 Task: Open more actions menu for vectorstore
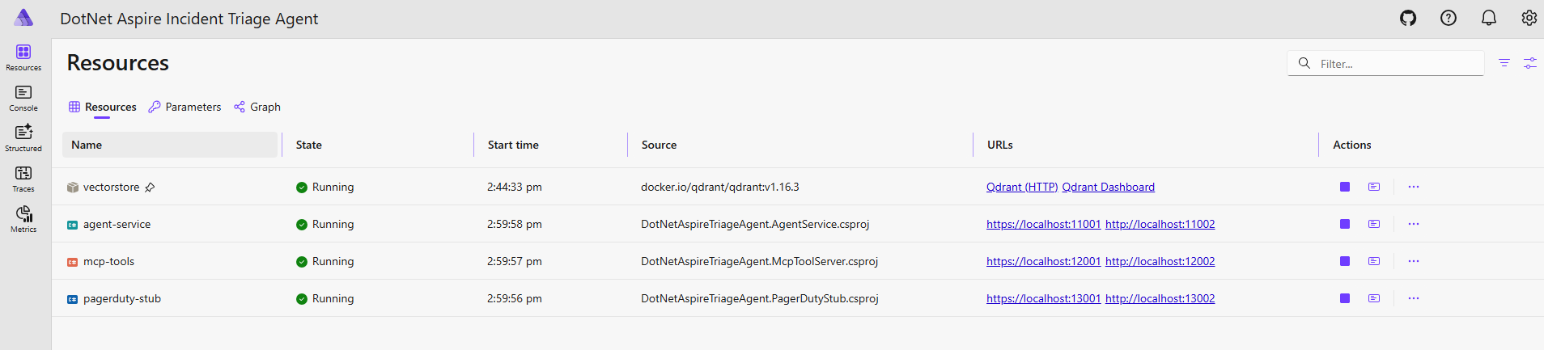point(1414,187)
